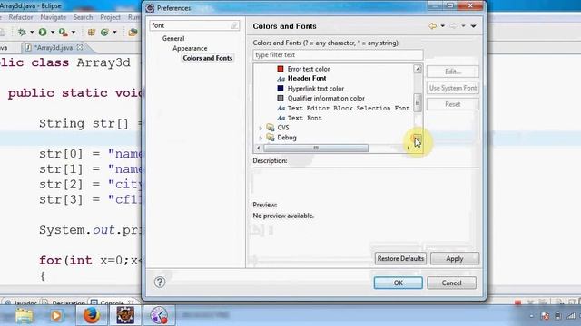Click the vertical scrollbar thumb in font list

point(418,102)
